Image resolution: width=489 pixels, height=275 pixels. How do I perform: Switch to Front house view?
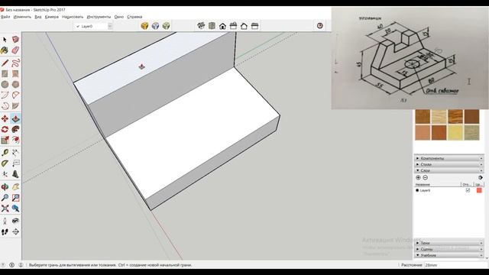(x=222, y=26)
